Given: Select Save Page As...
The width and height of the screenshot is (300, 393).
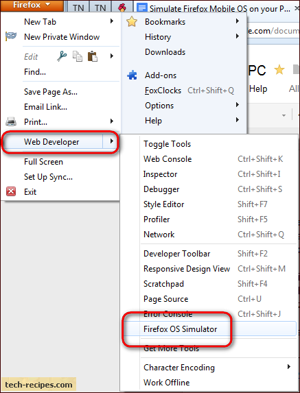Looking at the screenshot, I should point(60,92).
